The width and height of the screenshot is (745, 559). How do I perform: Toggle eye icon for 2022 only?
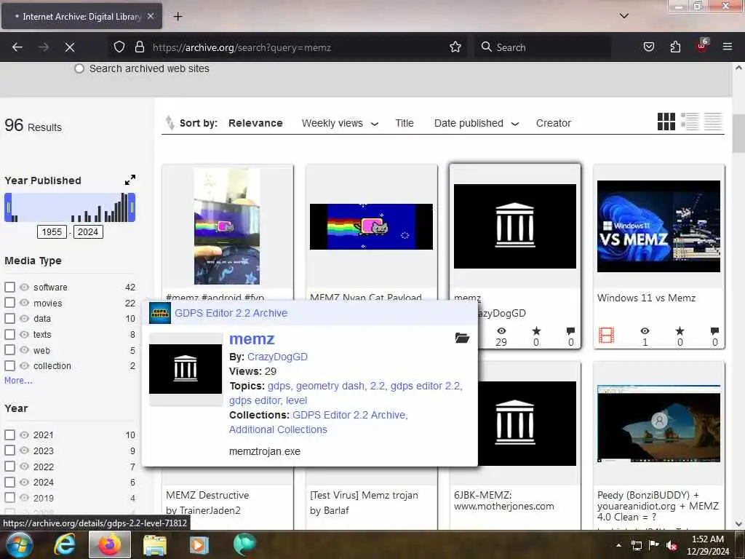[x=24, y=467]
